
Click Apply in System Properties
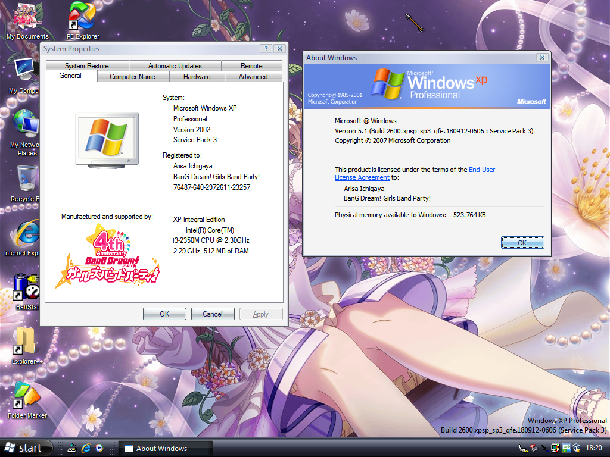(x=261, y=314)
